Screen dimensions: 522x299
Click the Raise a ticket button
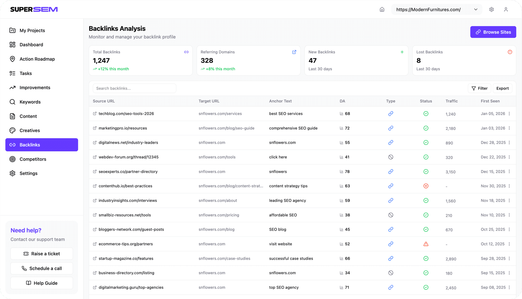click(42, 254)
